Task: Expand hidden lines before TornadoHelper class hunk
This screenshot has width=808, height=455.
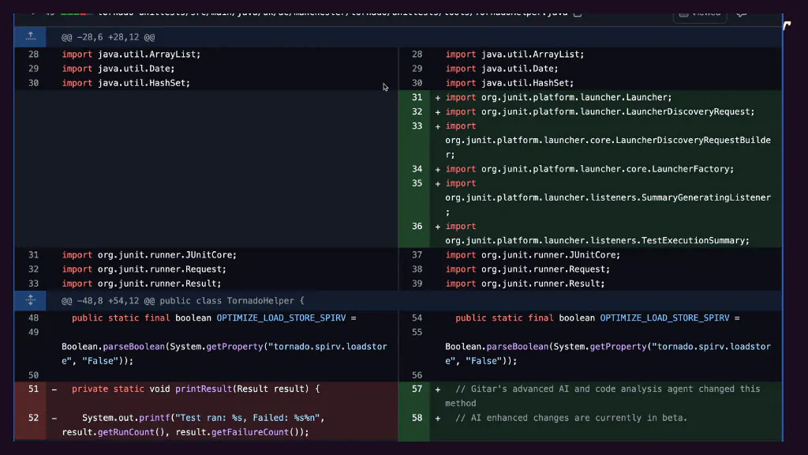Action: pyautogui.click(x=31, y=300)
